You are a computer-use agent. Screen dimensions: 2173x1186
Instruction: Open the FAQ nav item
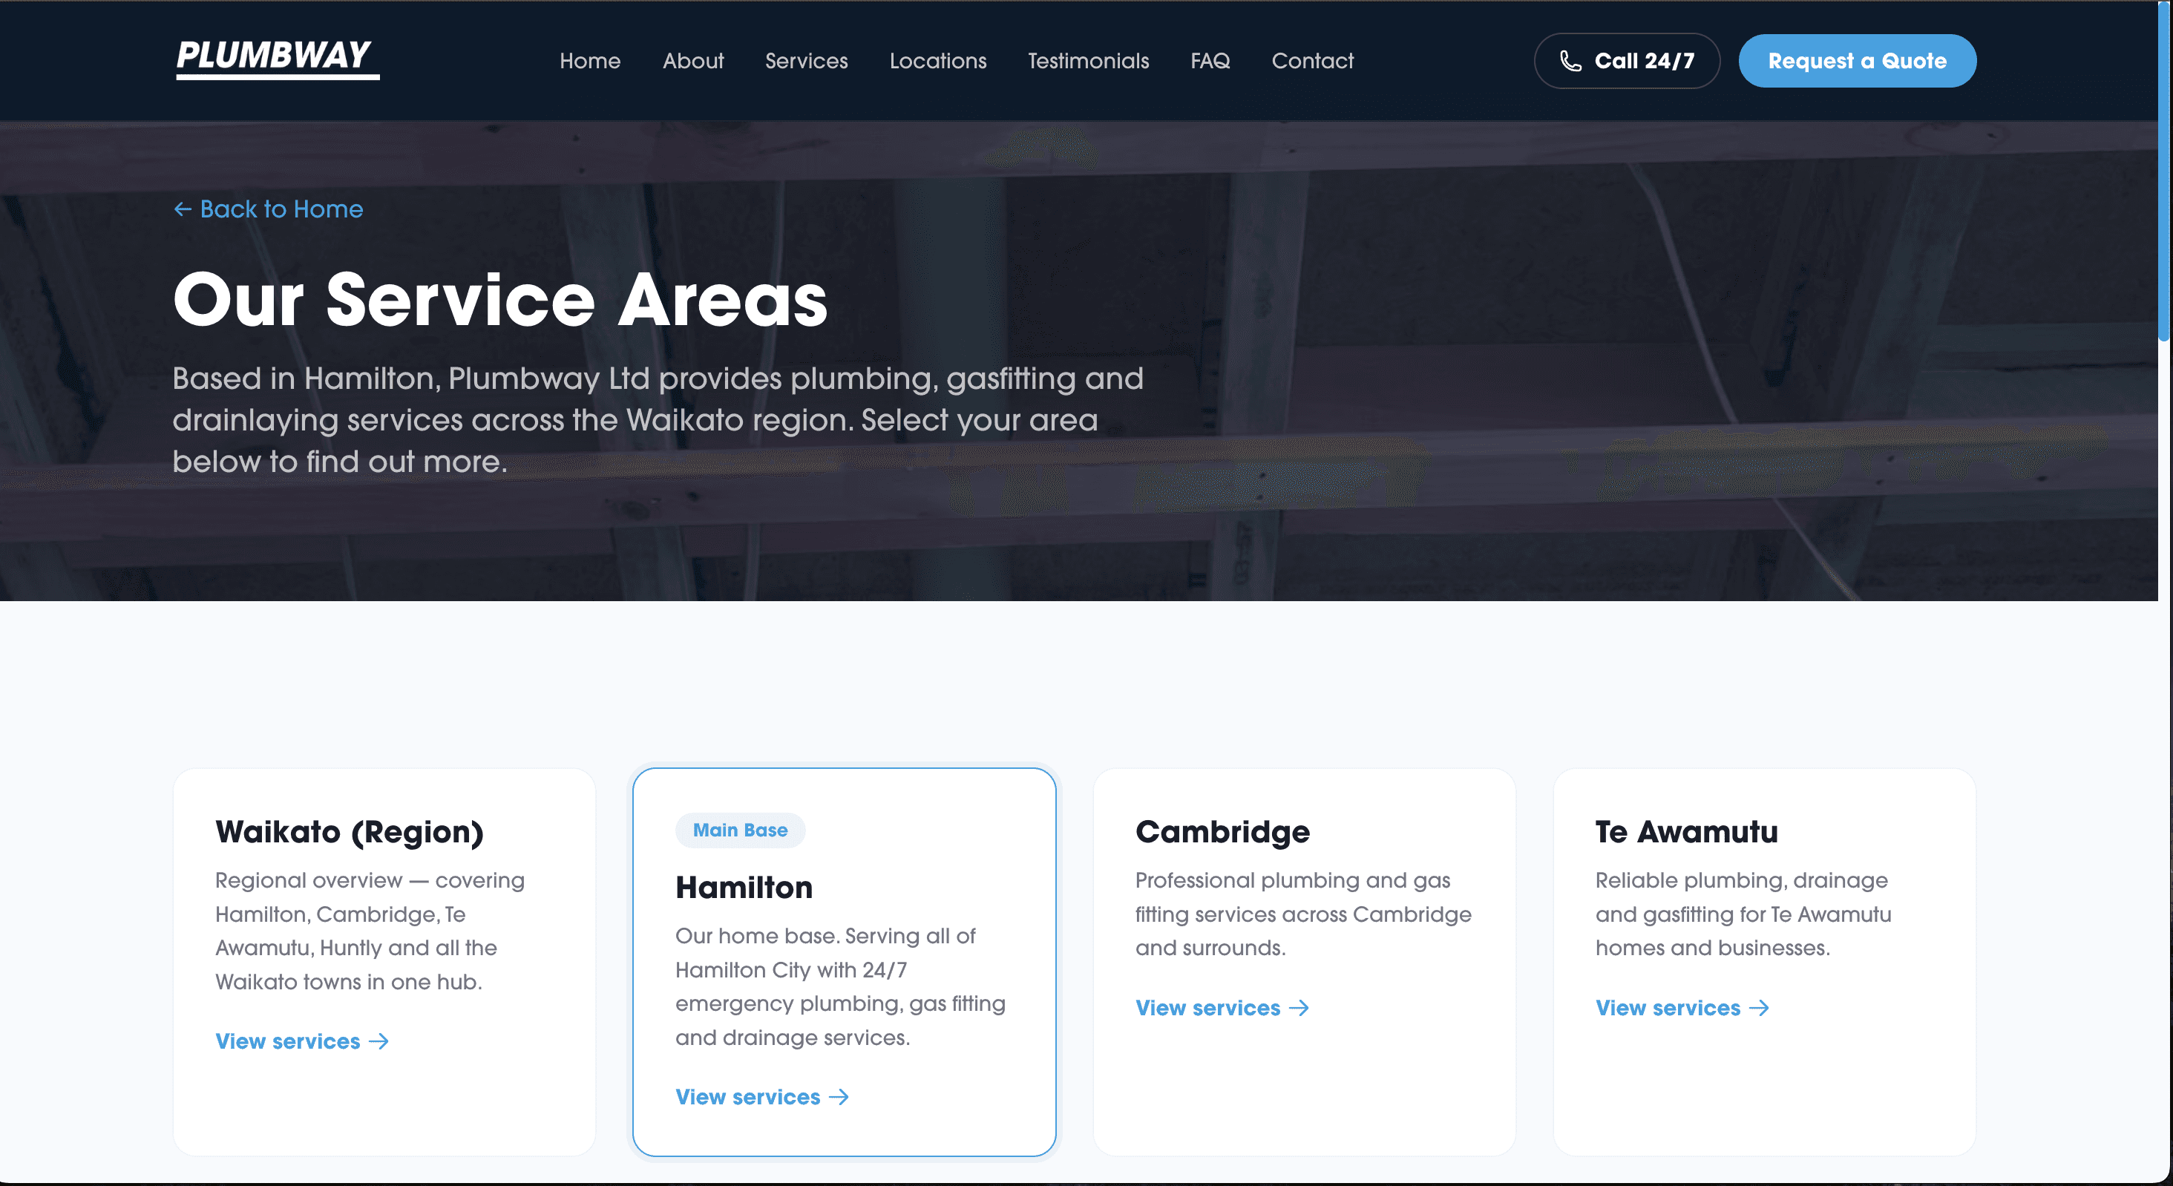coord(1210,61)
